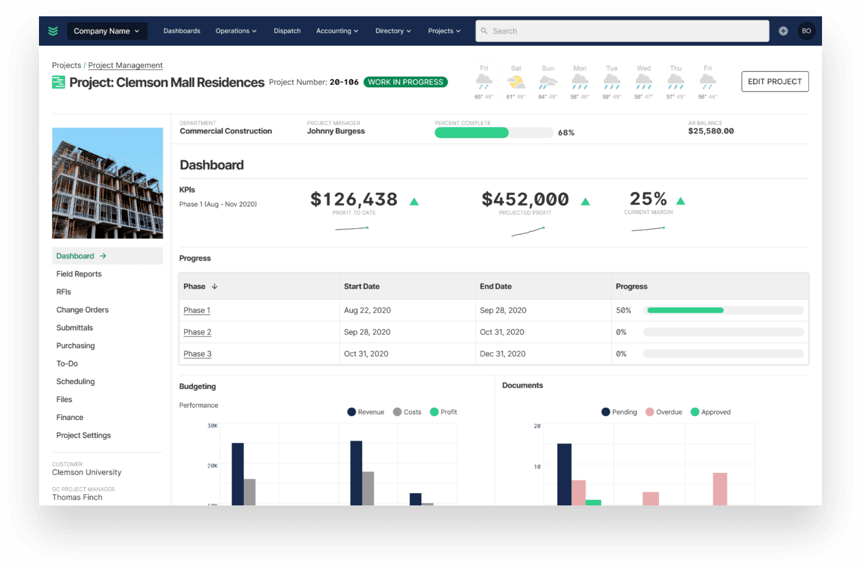Image resolution: width=861 pixels, height=567 pixels.
Task: Toggle the Revenue legend item
Action: [x=366, y=412]
